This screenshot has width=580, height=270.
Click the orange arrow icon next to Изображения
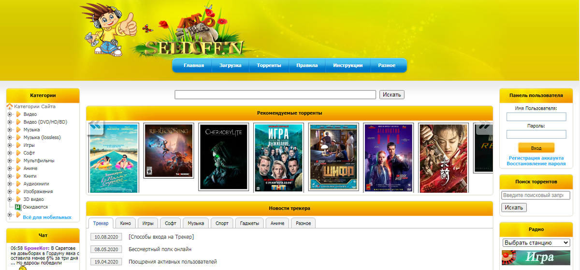[18, 192]
